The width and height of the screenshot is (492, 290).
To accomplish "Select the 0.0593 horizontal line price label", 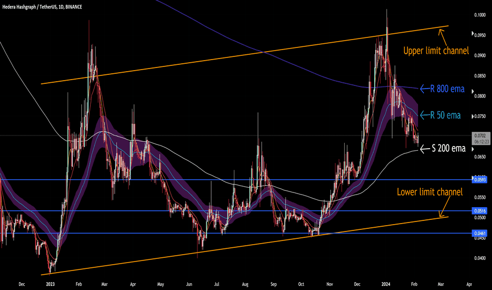I will [480, 180].
